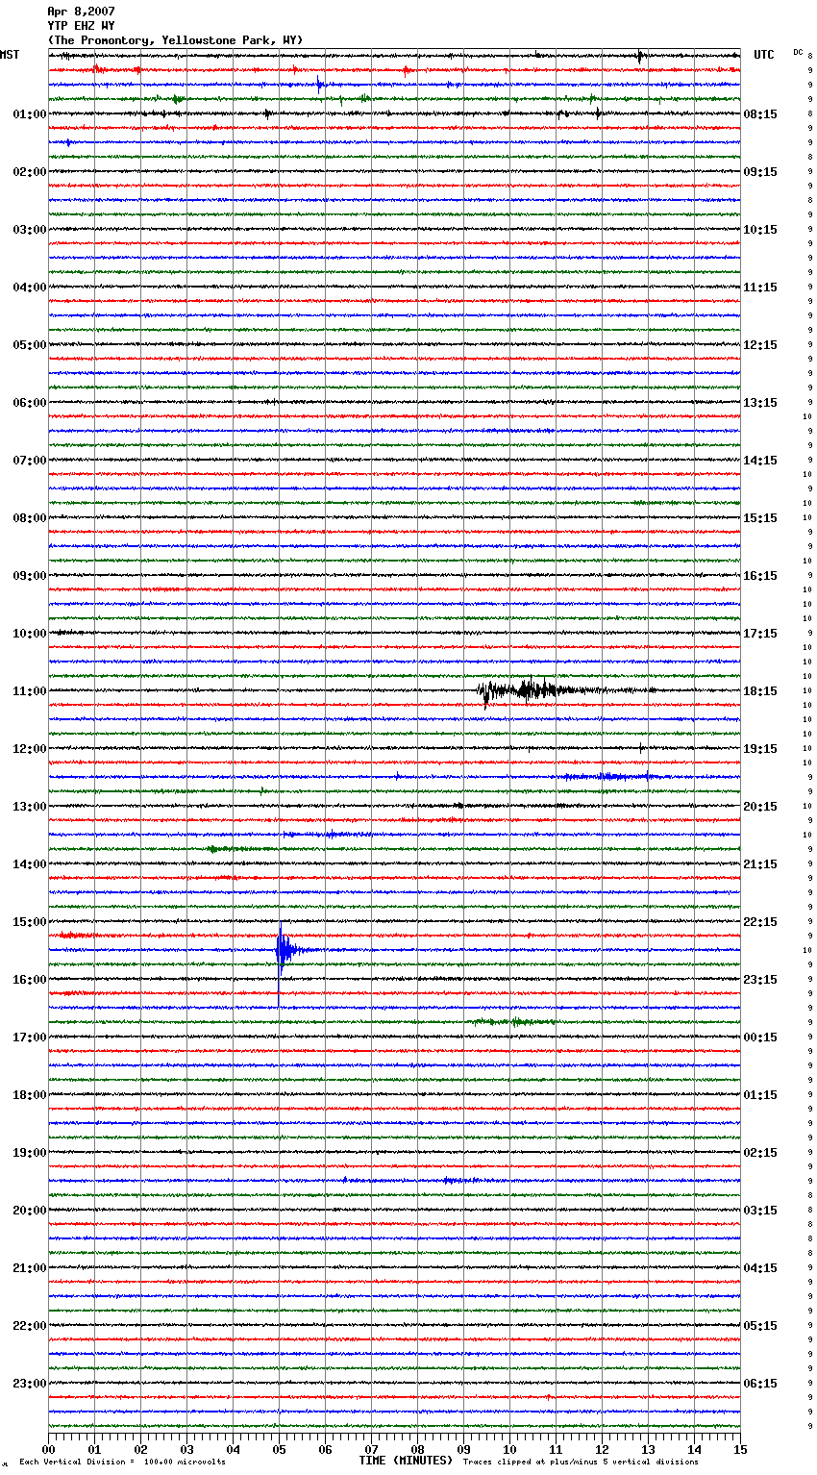Viewport: 817px width, 1475px height.
Task: Click the 12:00 MST time label
Action: pos(29,749)
